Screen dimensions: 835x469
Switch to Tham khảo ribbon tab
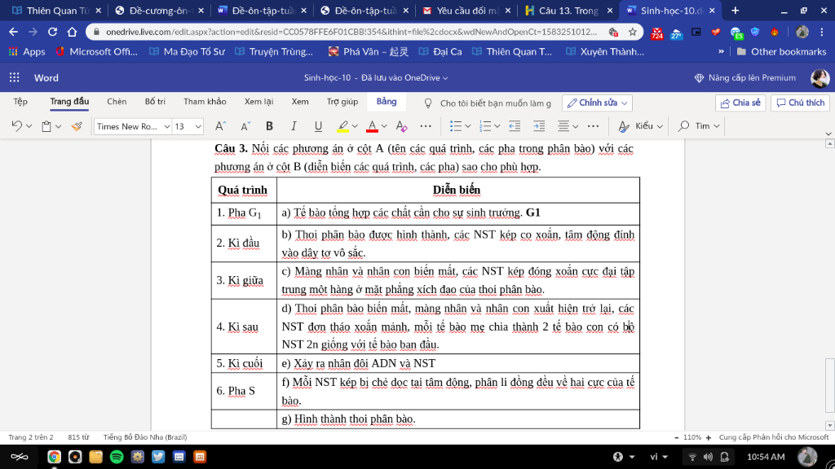pyautogui.click(x=205, y=102)
